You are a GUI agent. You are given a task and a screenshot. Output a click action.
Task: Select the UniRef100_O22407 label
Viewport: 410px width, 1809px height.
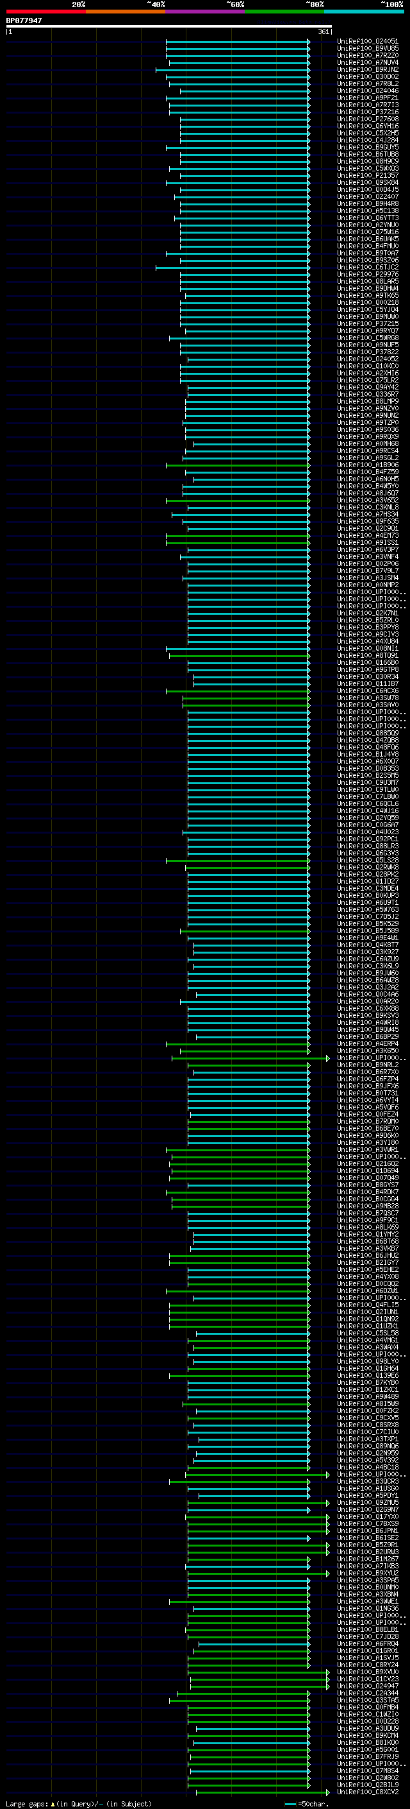click(x=368, y=196)
